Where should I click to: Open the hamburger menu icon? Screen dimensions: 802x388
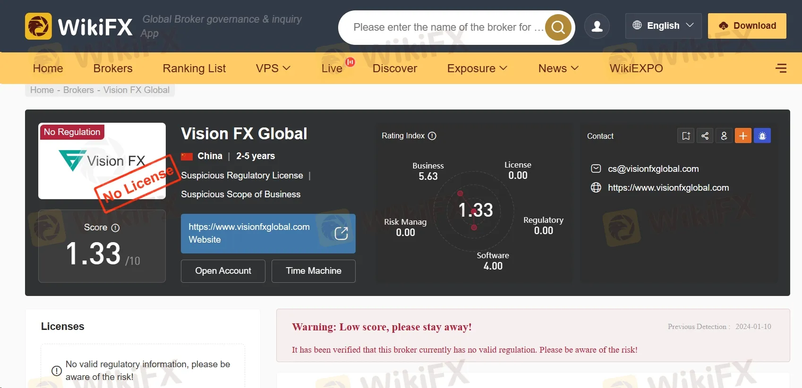781,68
